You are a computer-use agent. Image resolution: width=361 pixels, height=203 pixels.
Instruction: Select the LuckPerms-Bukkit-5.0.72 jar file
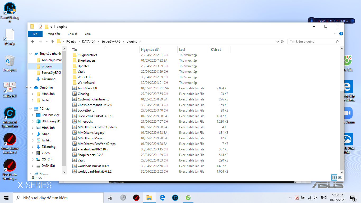coord(95,116)
